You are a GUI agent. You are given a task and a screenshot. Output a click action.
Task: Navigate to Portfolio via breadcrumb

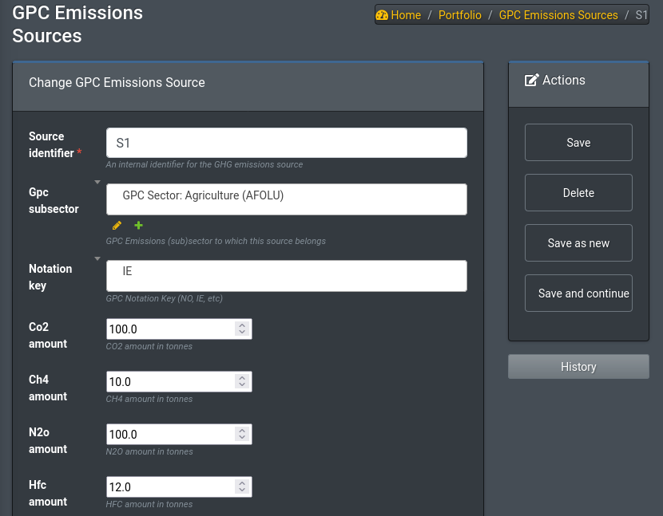459,14
